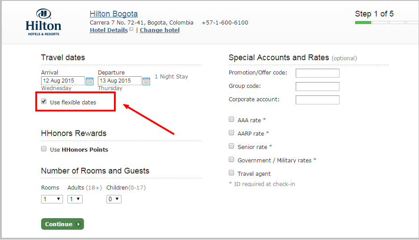Focus the Departure date field

pos(119,81)
